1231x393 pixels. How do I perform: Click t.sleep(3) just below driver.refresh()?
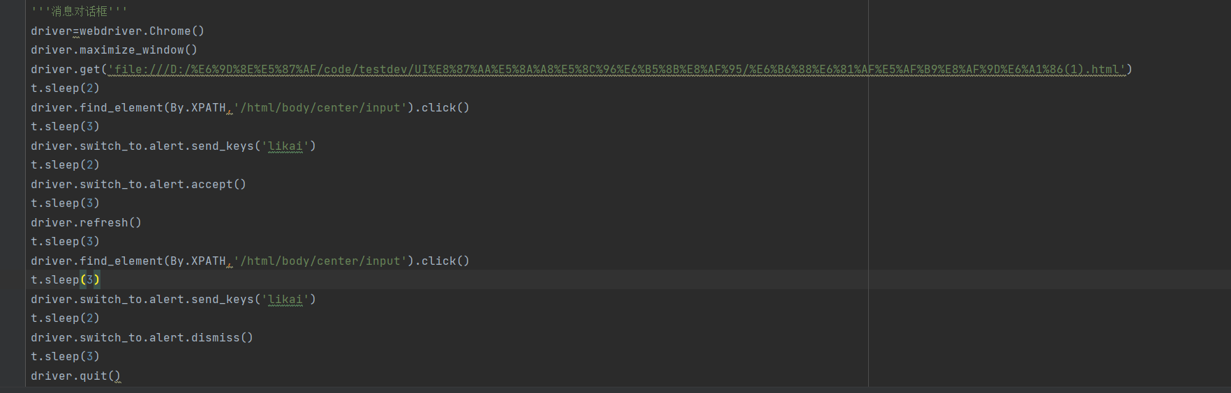pyautogui.click(x=65, y=242)
